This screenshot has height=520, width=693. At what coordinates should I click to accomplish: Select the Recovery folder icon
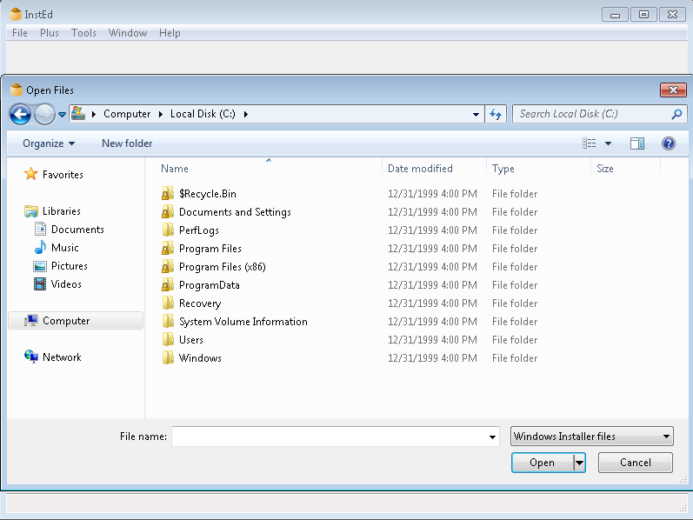(x=168, y=303)
